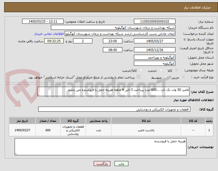Choose the جزیی purchase type radio
The height and width of the screenshot is (171, 218).
click(x=183, y=77)
